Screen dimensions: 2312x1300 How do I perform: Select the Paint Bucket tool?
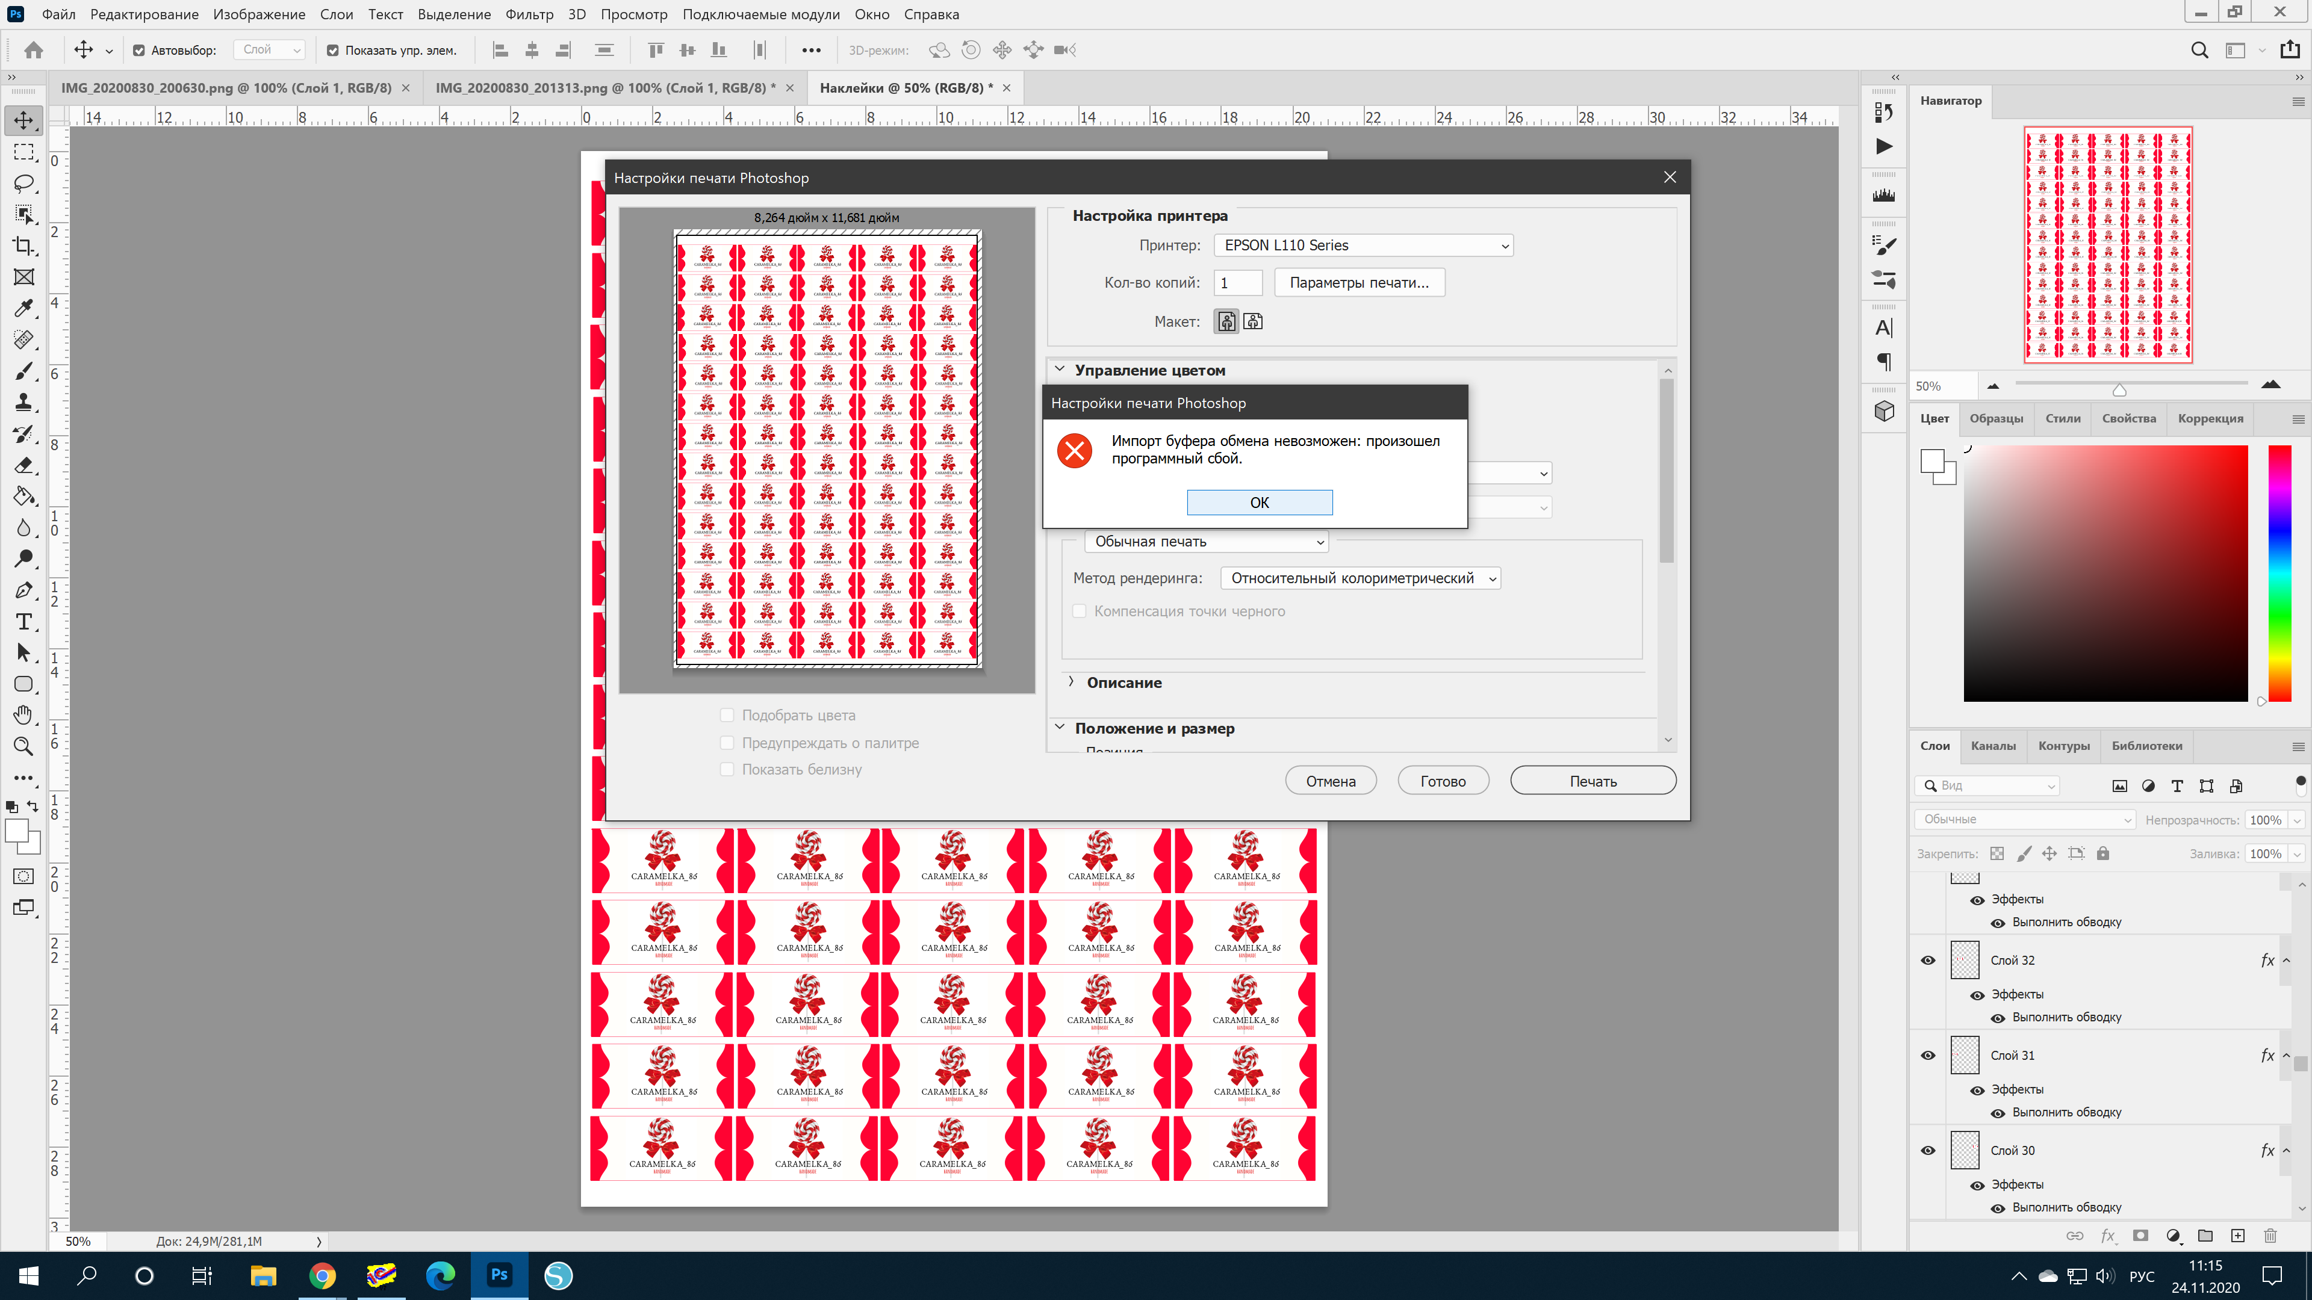[24, 496]
